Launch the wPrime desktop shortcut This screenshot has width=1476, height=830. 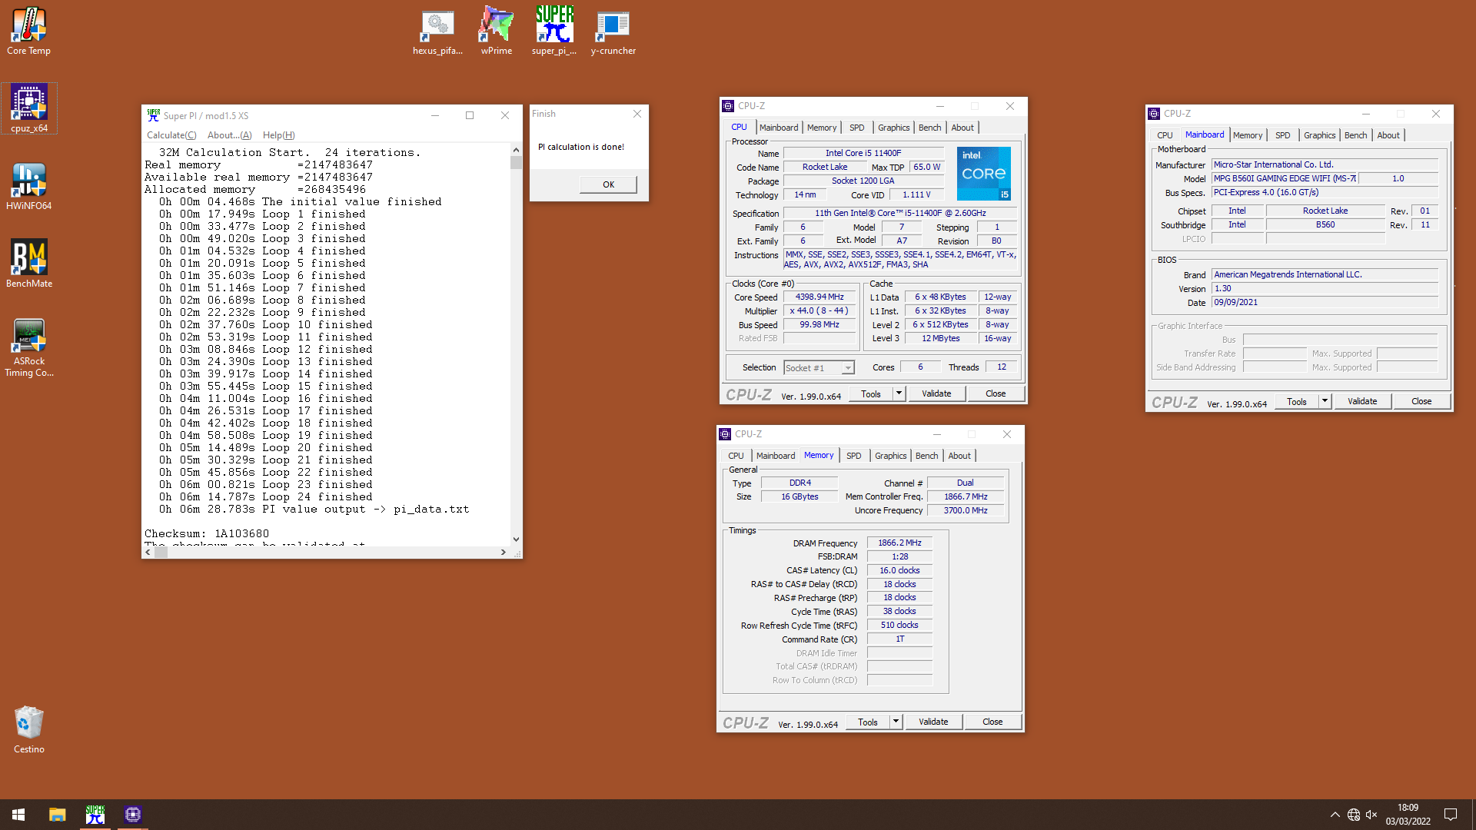(x=497, y=32)
